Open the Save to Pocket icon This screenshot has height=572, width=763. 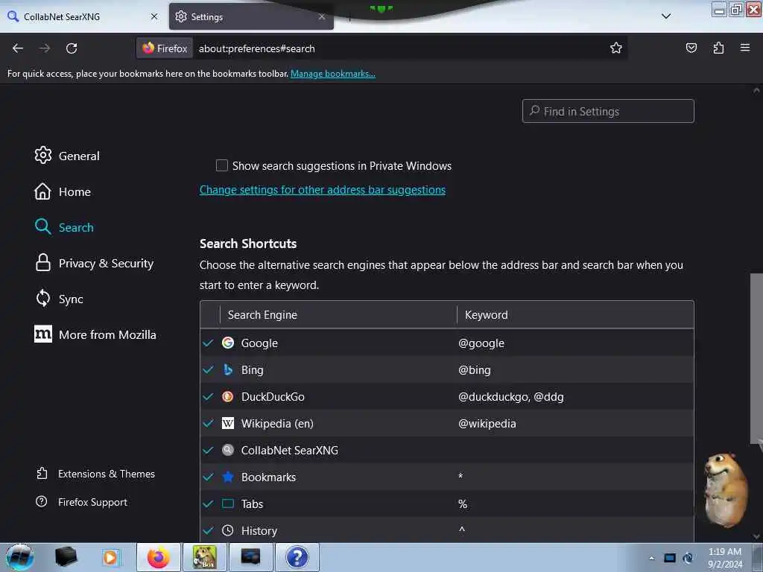691,48
